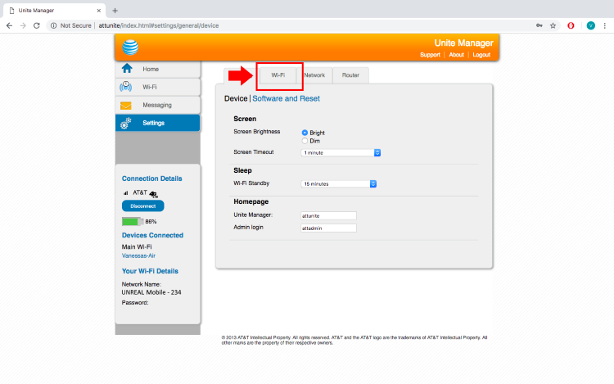Open Wi-Fi in the sidebar
This screenshot has width=614, height=384.
pyautogui.click(x=157, y=87)
